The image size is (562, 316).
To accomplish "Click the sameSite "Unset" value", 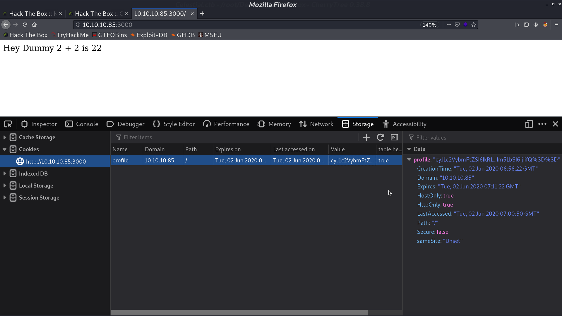I will [453, 241].
